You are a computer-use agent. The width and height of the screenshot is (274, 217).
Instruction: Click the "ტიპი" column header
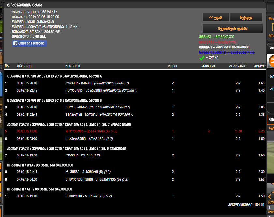[172, 66]
